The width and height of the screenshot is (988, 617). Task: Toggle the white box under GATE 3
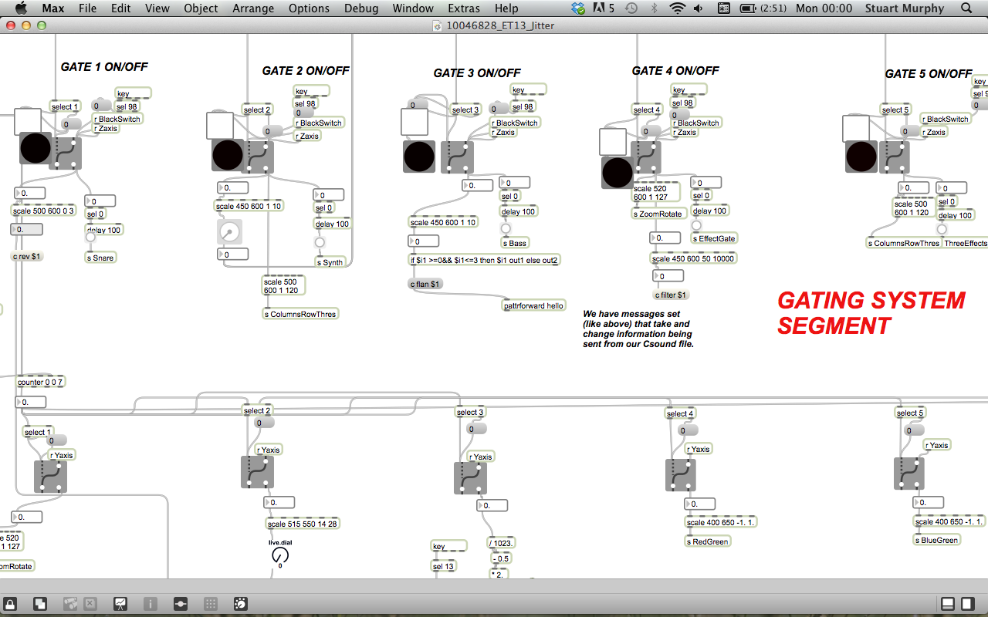coord(414,122)
